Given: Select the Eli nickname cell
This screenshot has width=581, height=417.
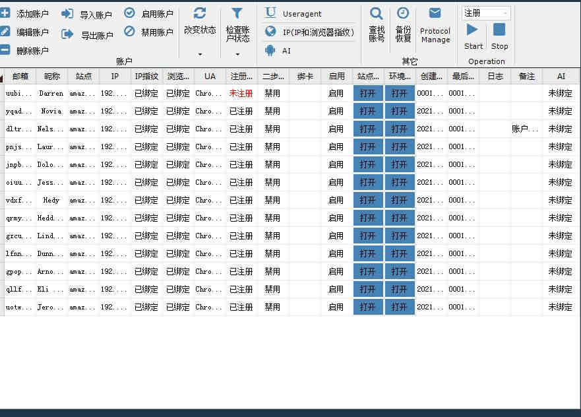Looking at the screenshot, I should click(51, 289).
